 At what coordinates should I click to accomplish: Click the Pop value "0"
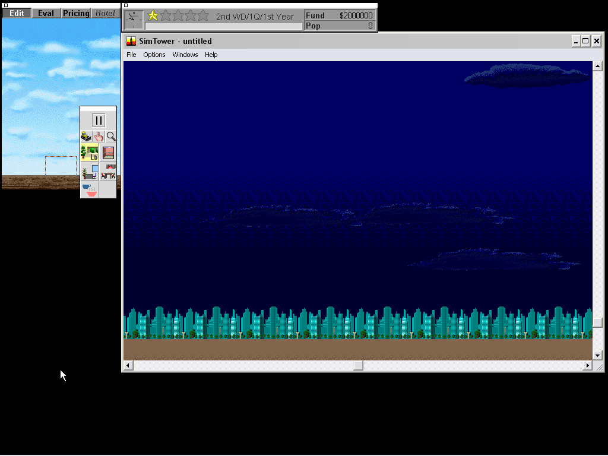(370, 26)
